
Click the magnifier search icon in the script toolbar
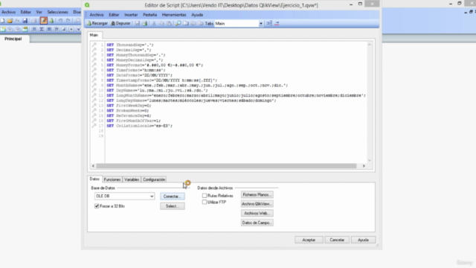[x=178, y=23]
